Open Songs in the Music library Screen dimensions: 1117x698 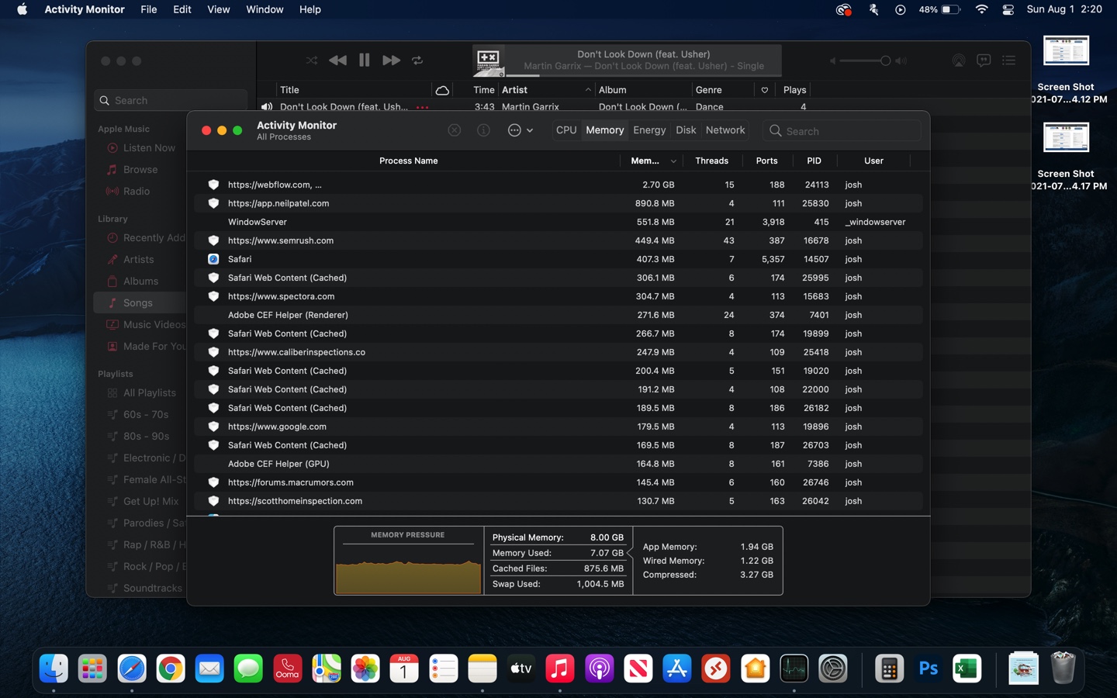140,302
